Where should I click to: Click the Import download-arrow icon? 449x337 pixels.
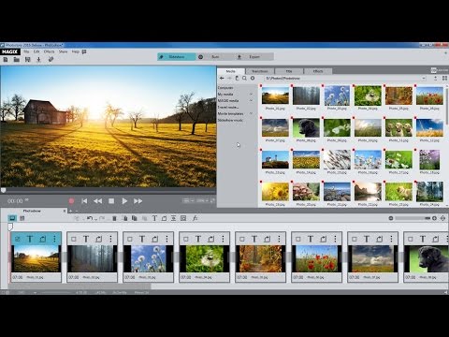coord(38,59)
